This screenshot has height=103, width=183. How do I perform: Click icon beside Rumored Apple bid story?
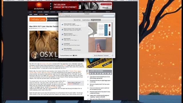88,92
